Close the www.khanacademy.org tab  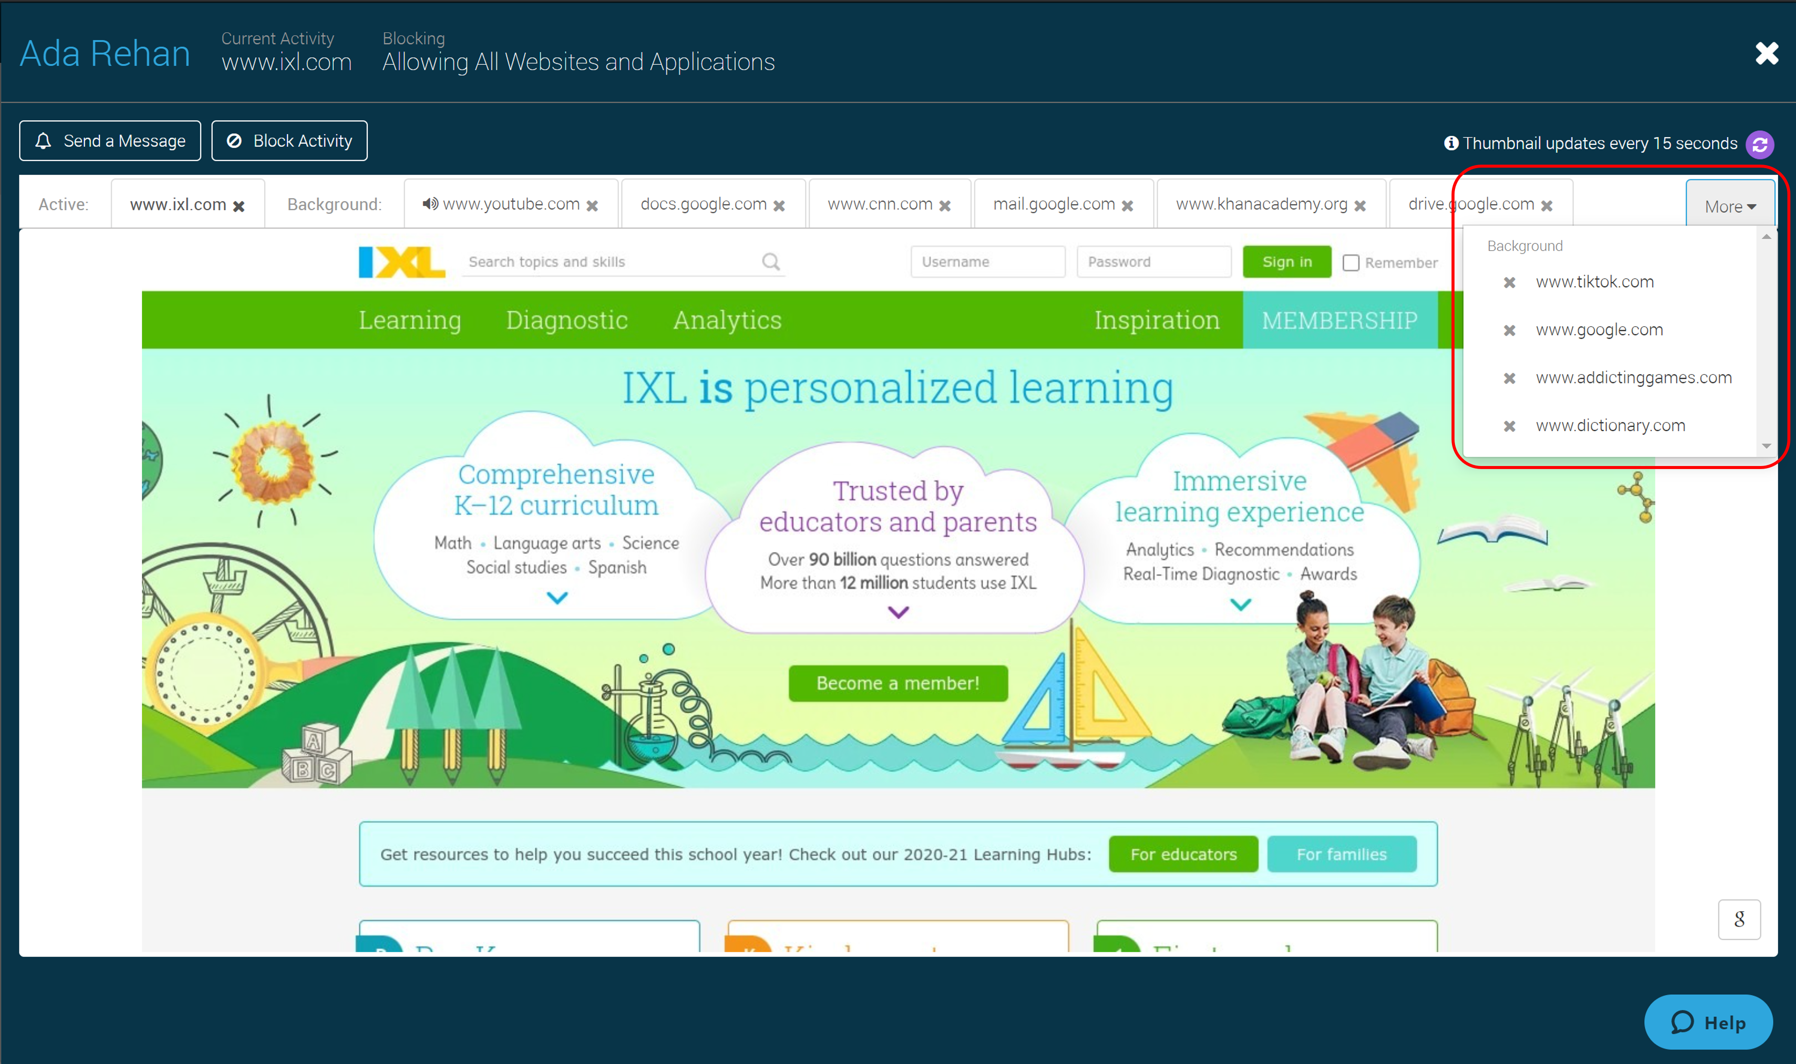coord(1360,206)
